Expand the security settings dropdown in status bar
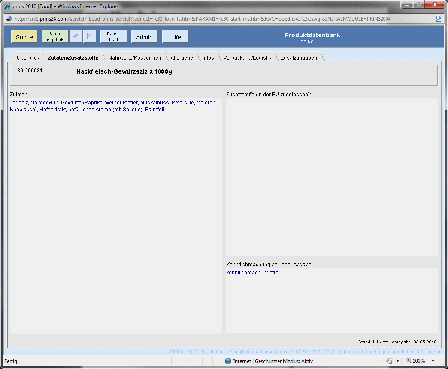The height and width of the screenshot is (369, 448). (397, 361)
